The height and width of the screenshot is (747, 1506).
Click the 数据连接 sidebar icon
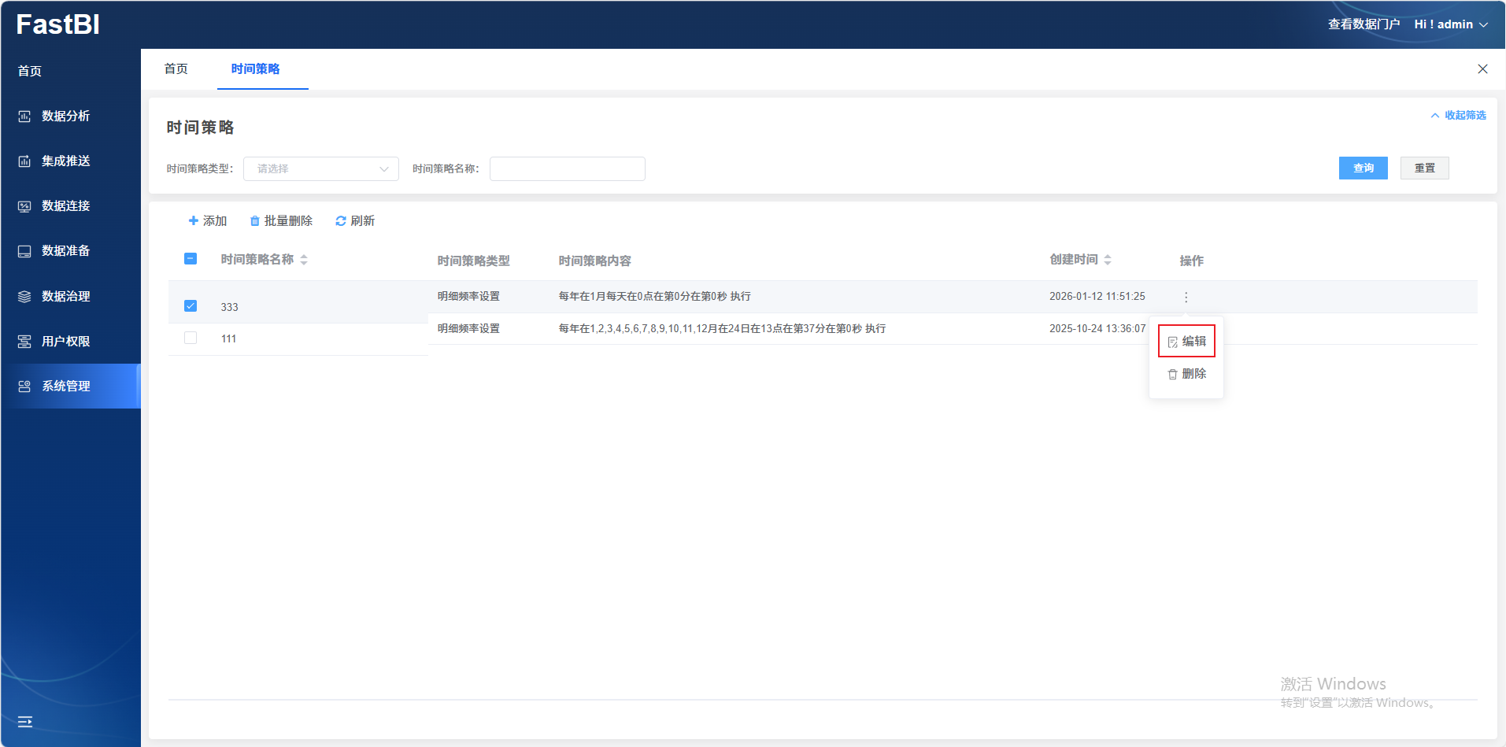[x=24, y=206]
